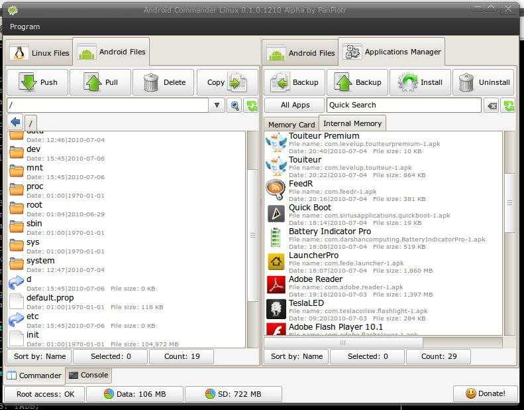This screenshot has height=410, width=524.
Task: Click the right pane Count: 29 box
Action: point(439,356)
